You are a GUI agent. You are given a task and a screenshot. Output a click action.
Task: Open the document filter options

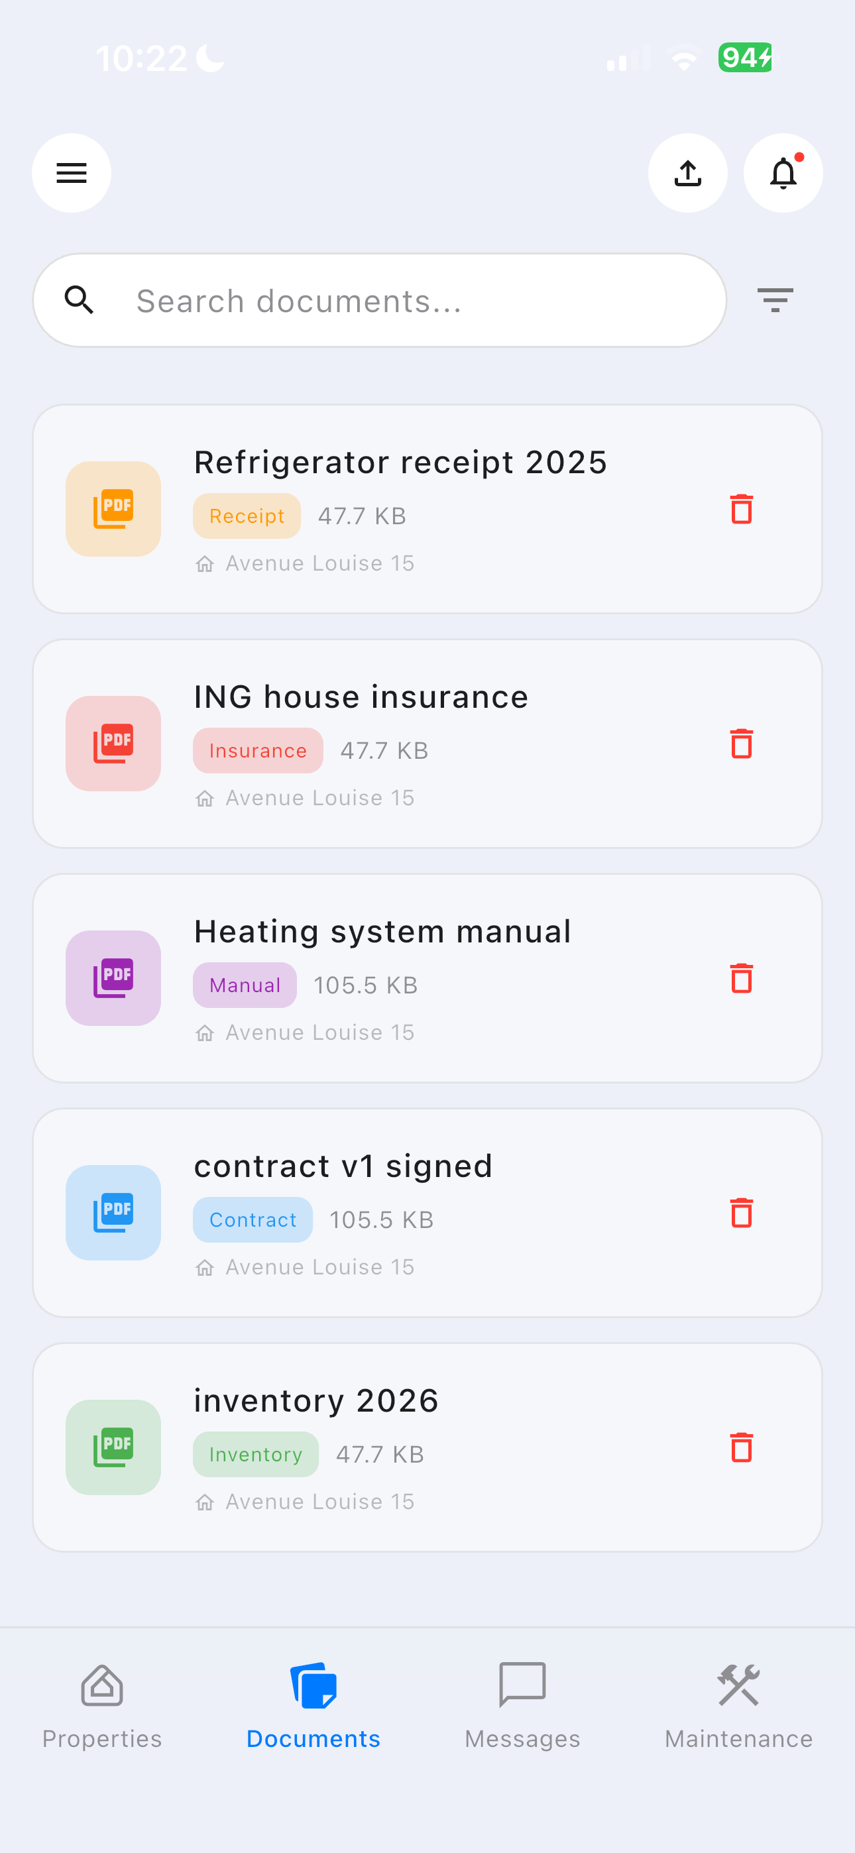(x=774, y=300)
